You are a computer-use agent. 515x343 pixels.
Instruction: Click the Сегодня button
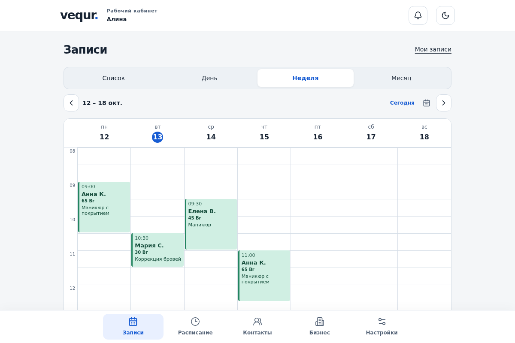[402, 103]
